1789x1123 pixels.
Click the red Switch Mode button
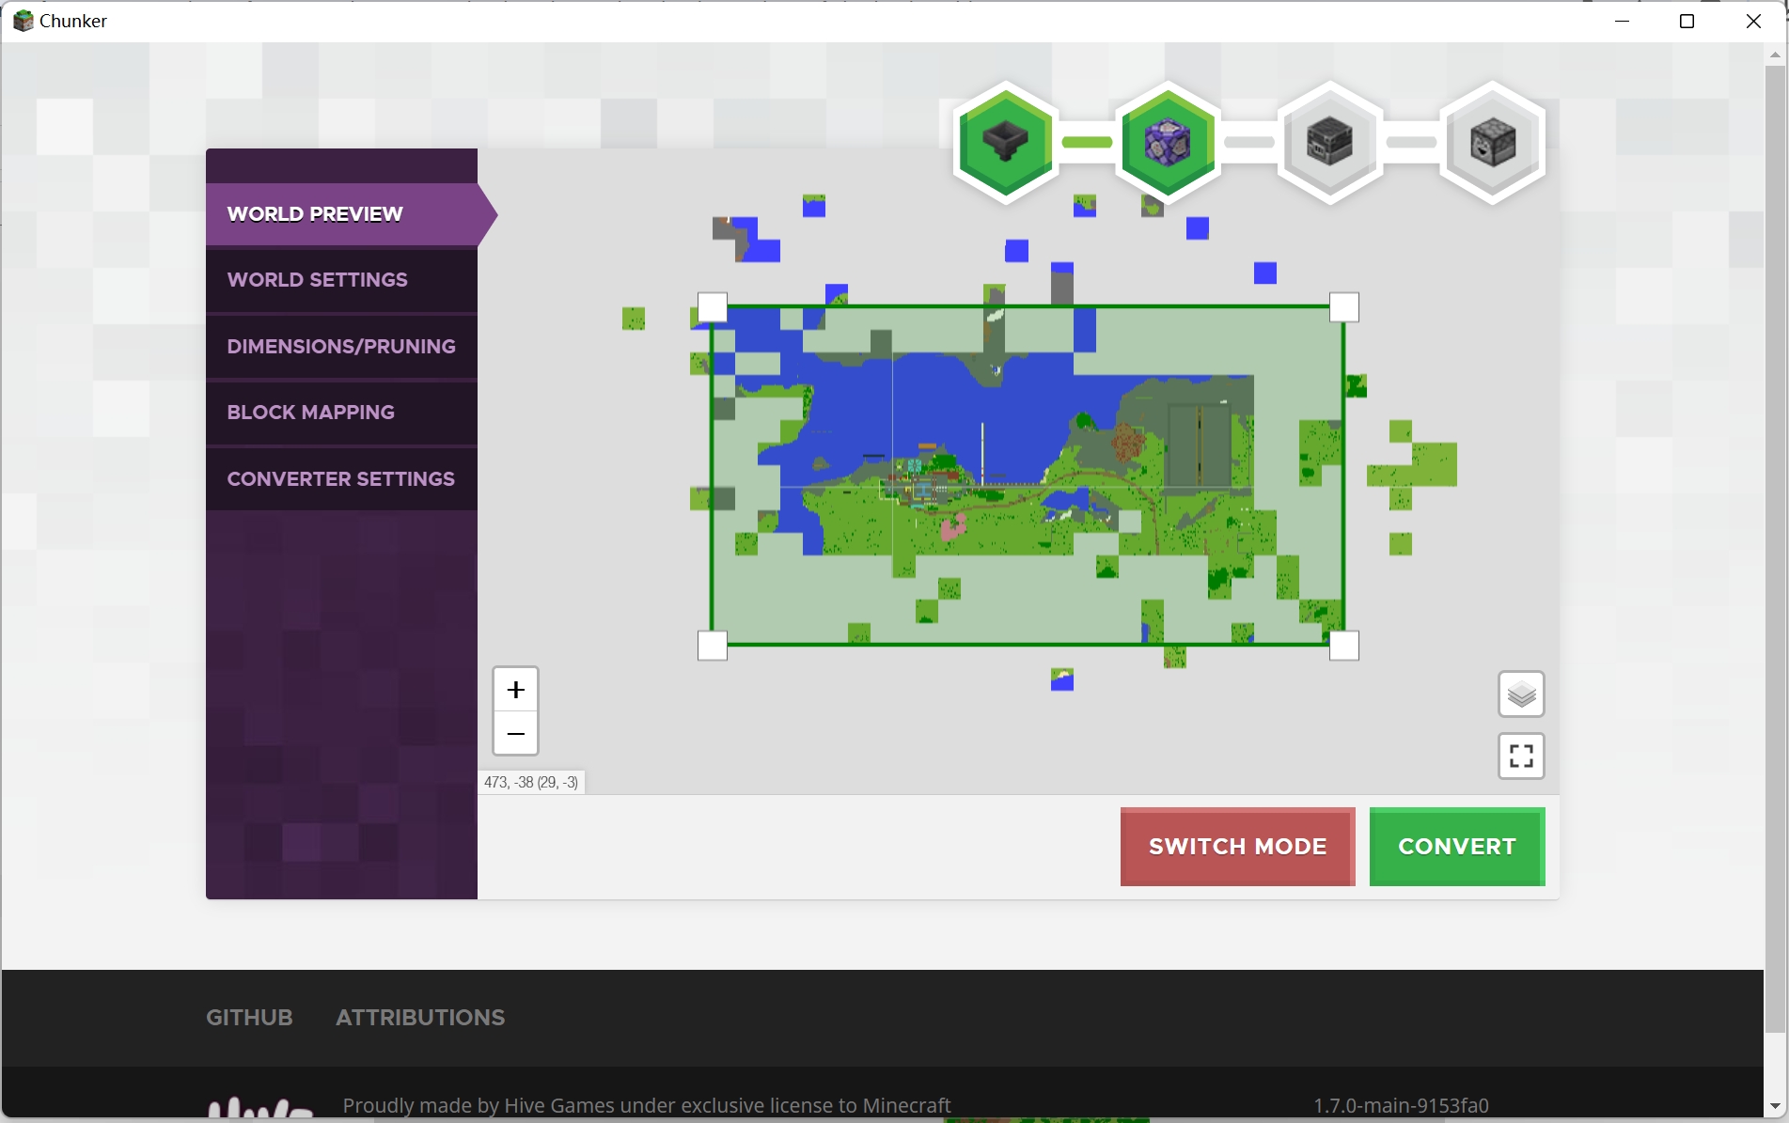(x=1237, y=847)
